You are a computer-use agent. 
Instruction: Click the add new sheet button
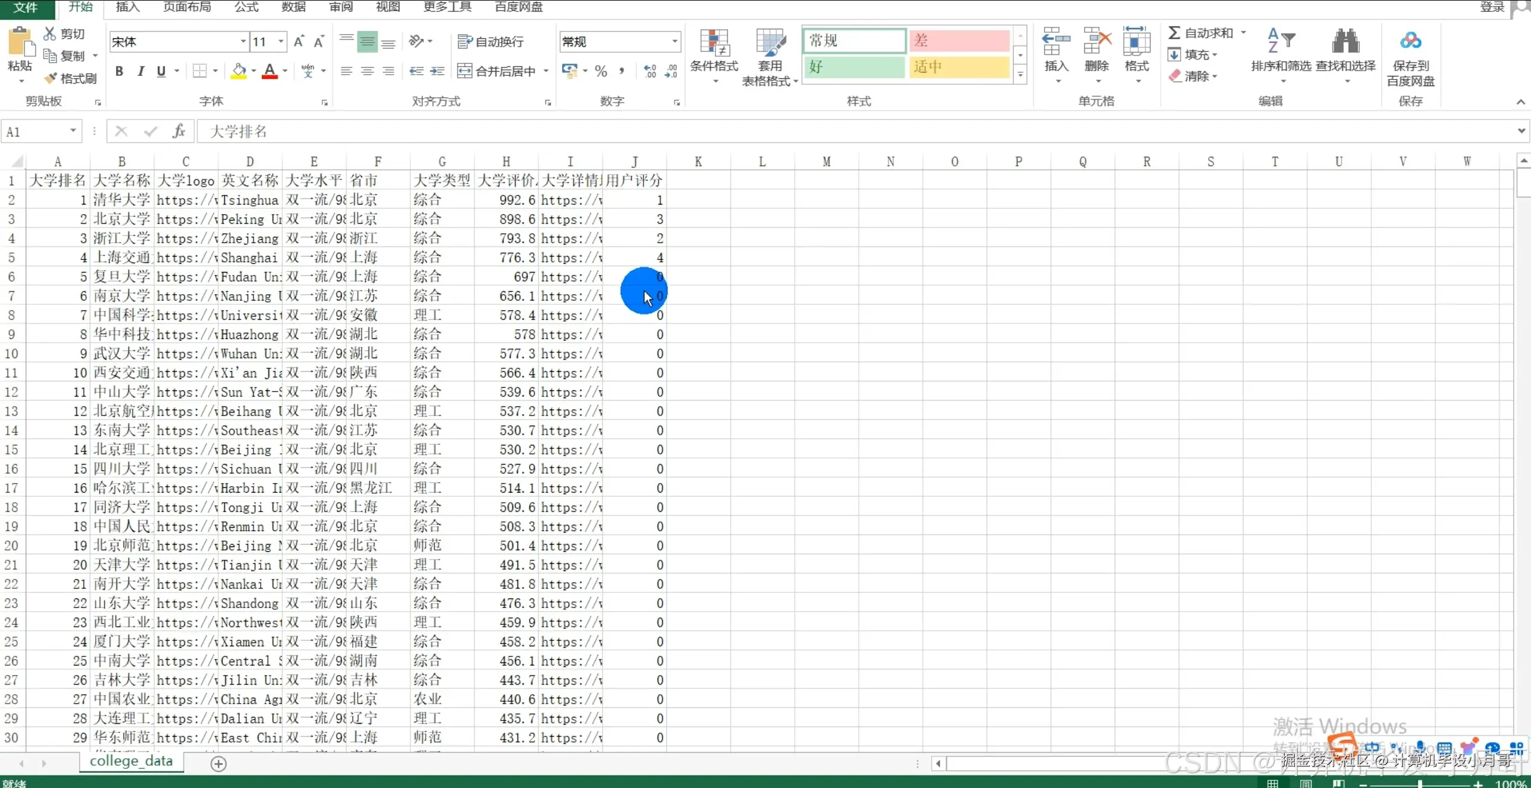pos(219,763)
